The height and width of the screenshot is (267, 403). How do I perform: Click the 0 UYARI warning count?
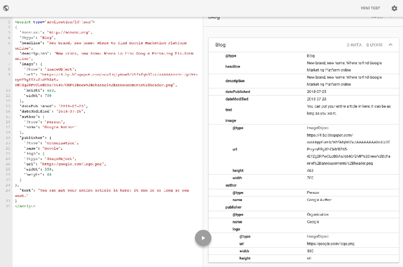(x=374, y=45)
